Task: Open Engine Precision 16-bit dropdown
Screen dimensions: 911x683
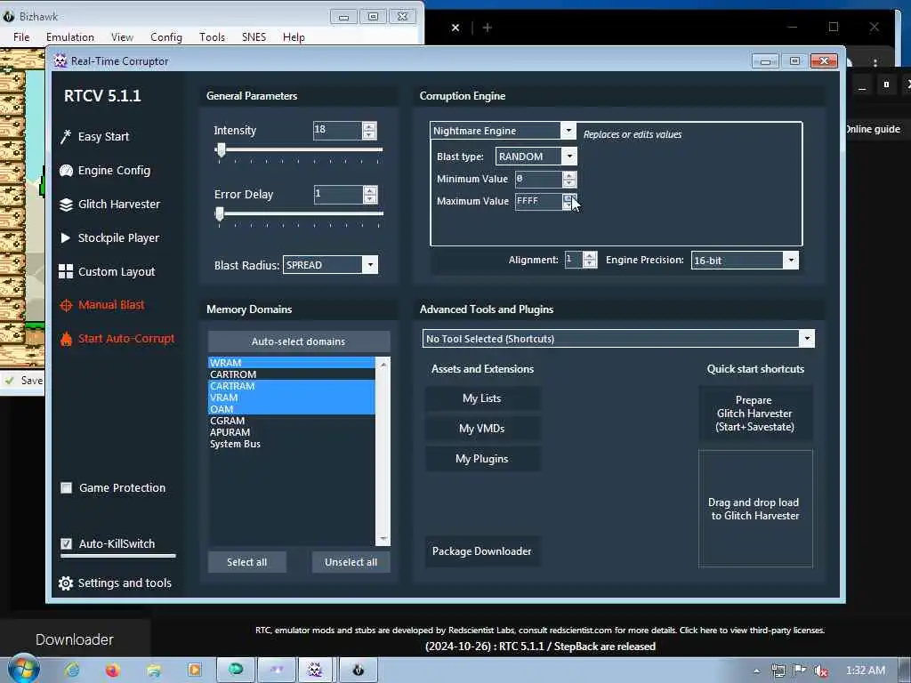Action: point(791,261)
